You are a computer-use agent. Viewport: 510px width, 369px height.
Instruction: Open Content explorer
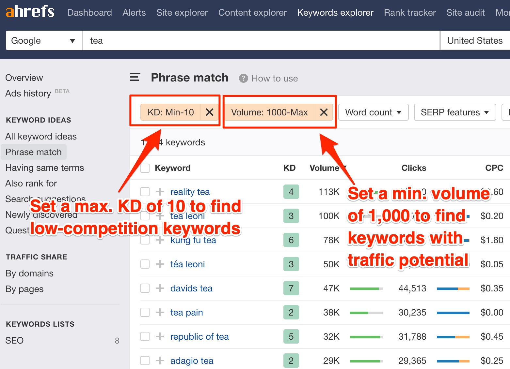(x=252, y=12)
